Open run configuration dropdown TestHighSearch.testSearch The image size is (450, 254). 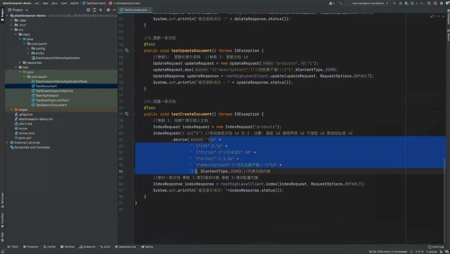368,3
